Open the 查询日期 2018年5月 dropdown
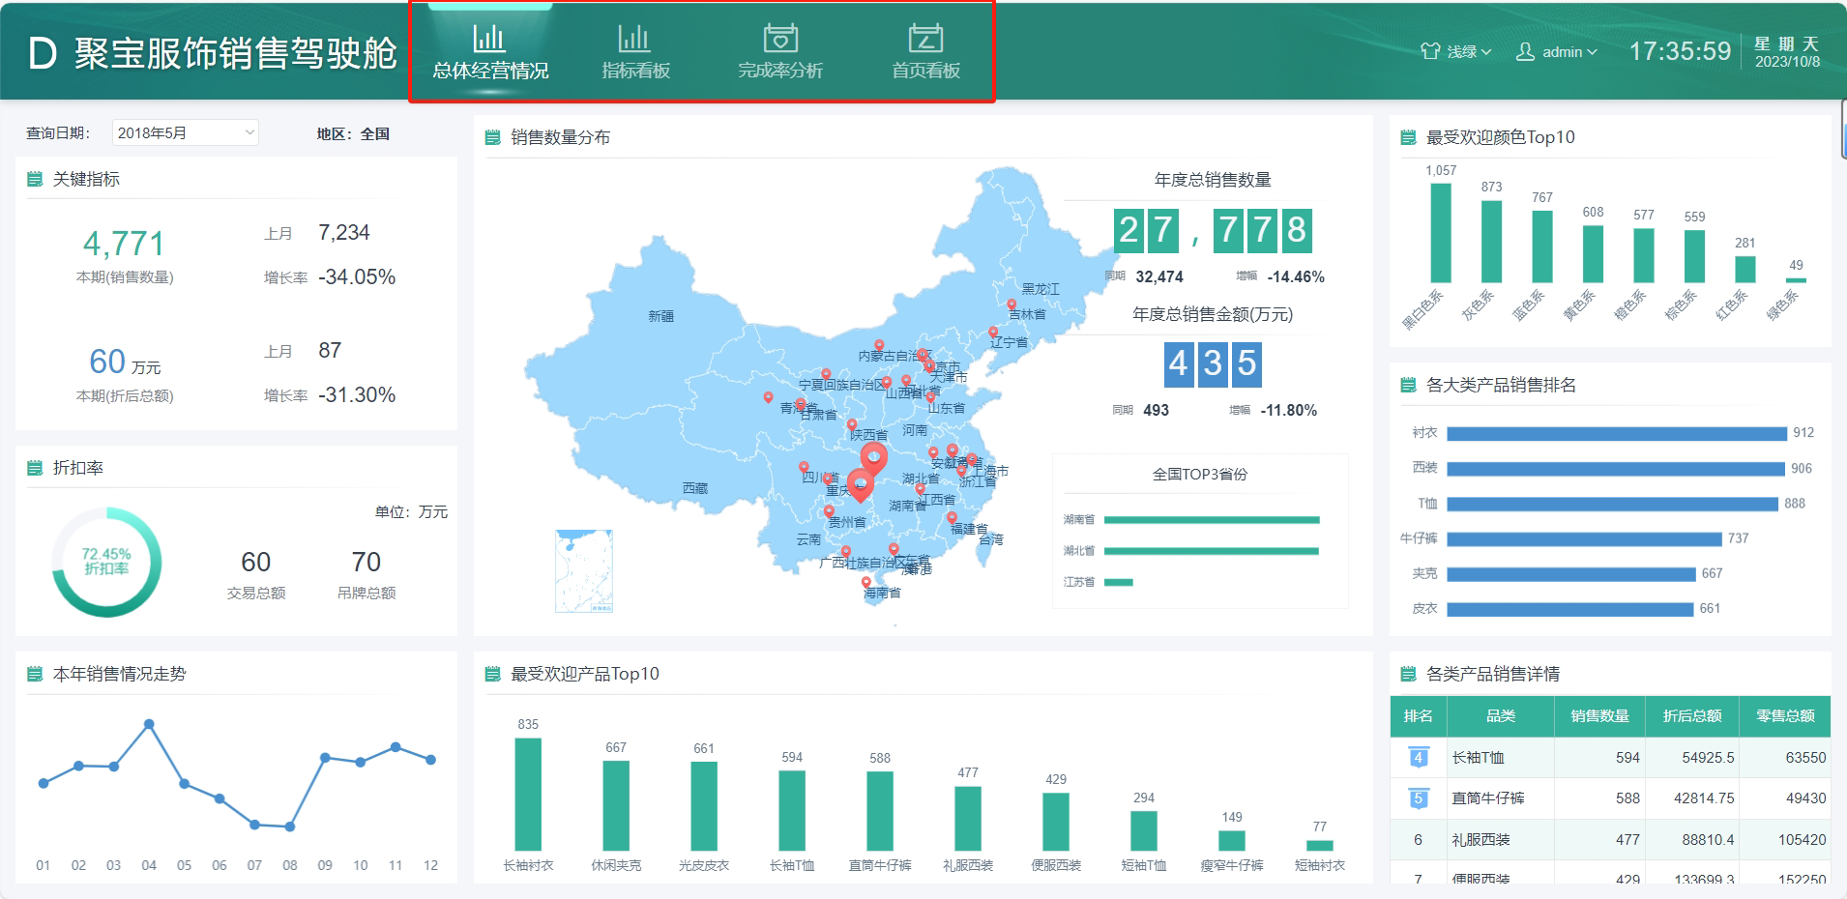This screenshot has height=899, width=1847. (x=185, y=132)
